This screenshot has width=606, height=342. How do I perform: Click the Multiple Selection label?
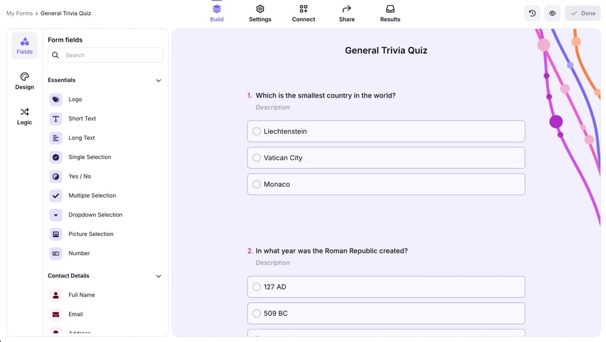(92, 196)
